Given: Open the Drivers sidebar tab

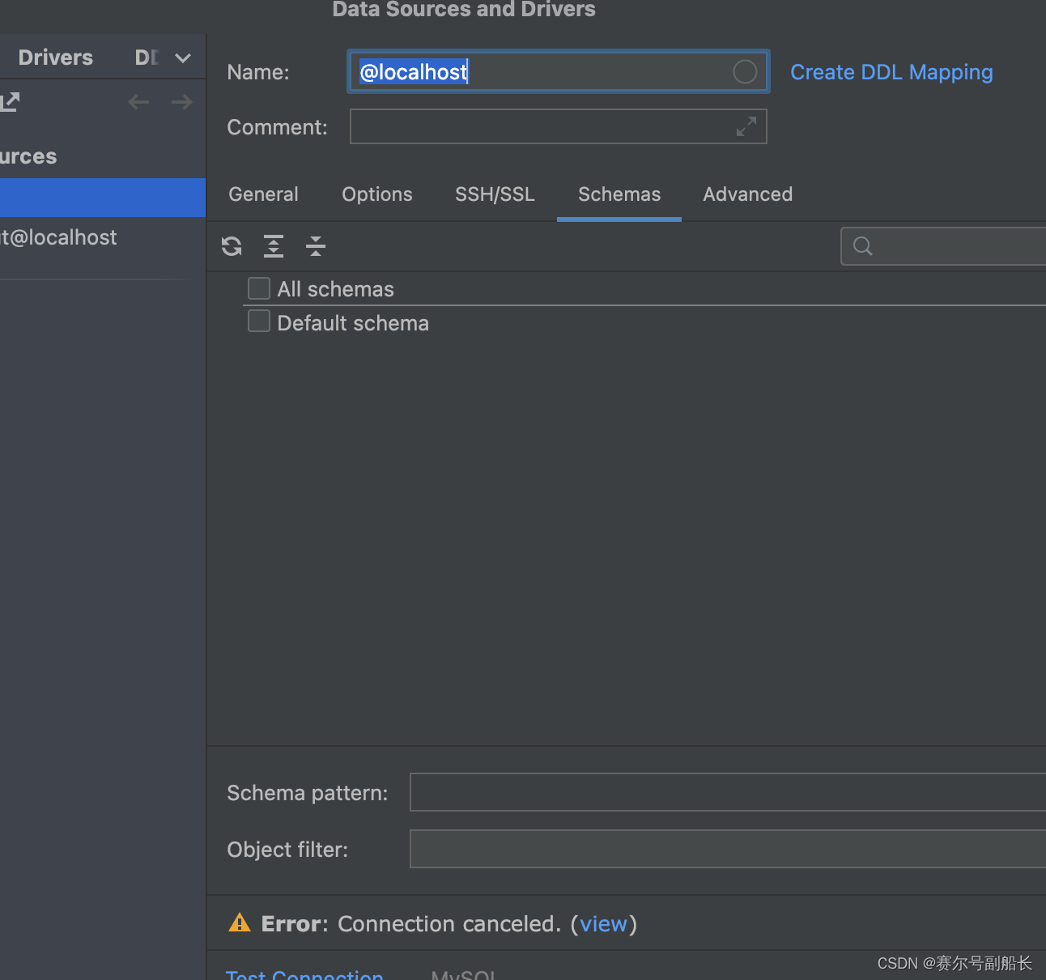Looking at the screenshot, I should pos(56,58).
